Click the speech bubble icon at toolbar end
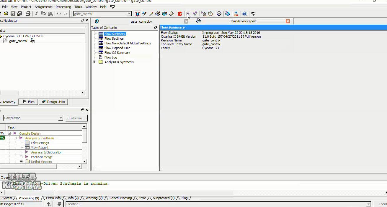 click(253, 14)
